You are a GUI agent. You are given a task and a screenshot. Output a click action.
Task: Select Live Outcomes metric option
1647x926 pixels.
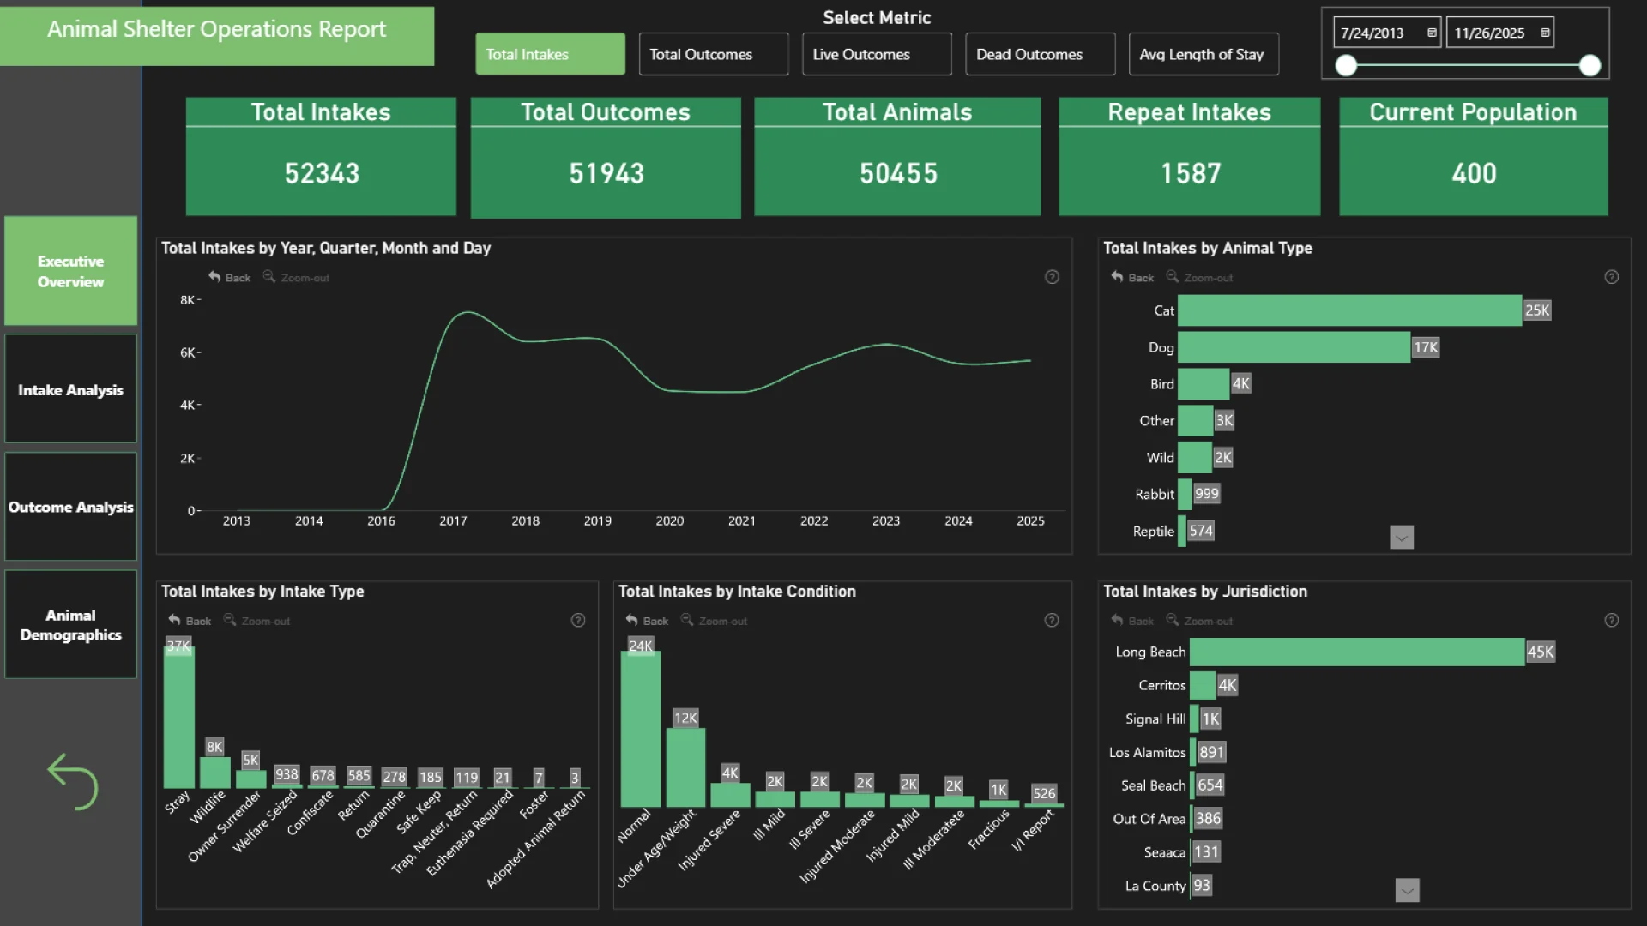(877, 54)
